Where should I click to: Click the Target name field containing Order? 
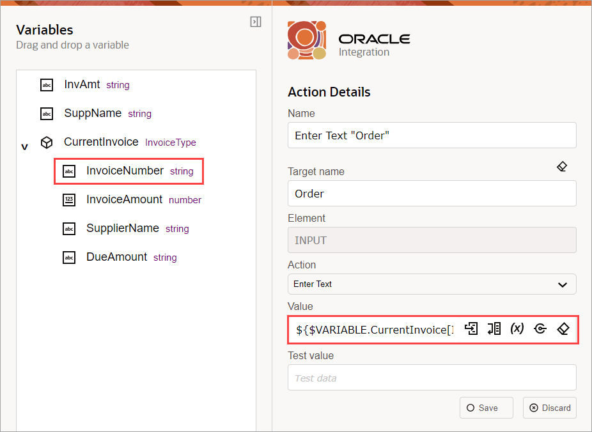(432, 193)
